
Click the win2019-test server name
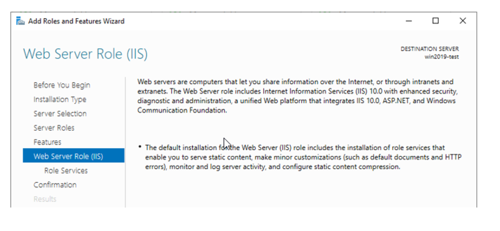[x=441, y=57]
